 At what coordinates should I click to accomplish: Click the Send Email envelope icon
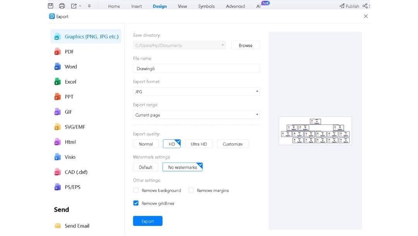click(x=58, y=226)
